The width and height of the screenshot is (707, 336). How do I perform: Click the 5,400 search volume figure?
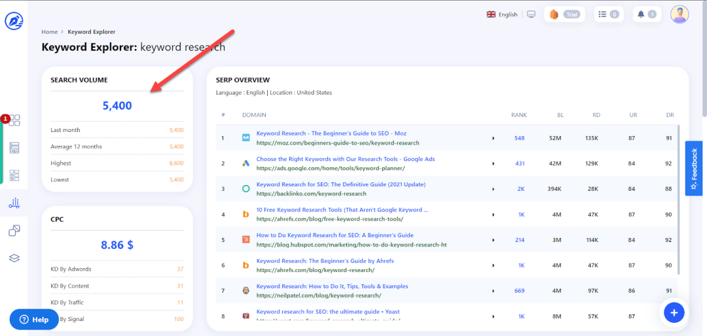coord(117,106)
